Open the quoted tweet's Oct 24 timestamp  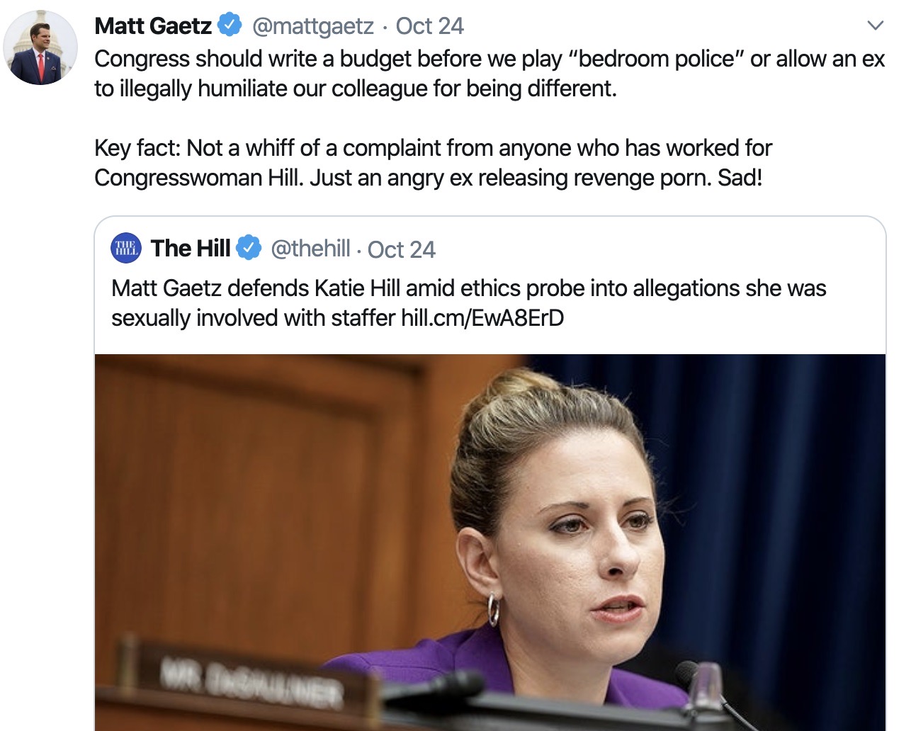[401, 249]
